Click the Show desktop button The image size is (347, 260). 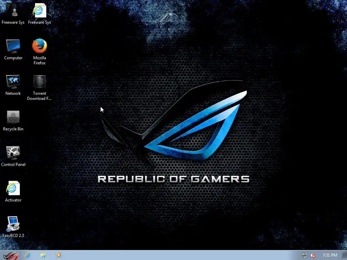tap(345, 255)
